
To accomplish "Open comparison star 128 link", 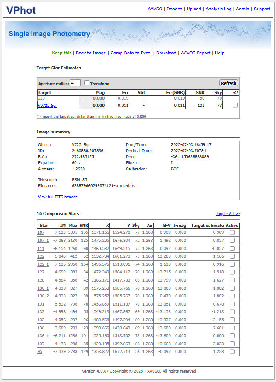I will click(x=41, y=280).
